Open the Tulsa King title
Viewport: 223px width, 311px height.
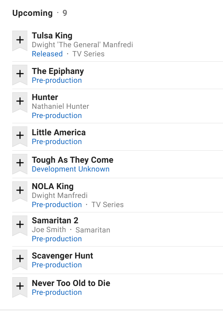coord(52,36)
